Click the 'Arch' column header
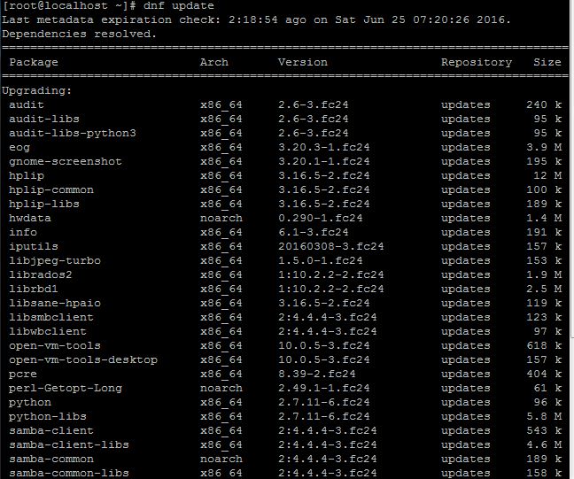This screenshot has height=479, width=574. click(x=214, y=62)
